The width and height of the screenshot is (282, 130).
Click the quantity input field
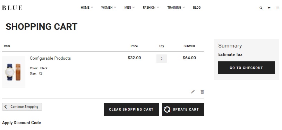click(x=162, y=59)
